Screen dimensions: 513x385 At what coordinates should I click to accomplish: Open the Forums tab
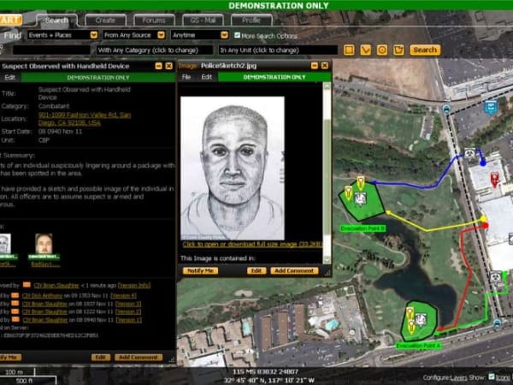point(155,20)
